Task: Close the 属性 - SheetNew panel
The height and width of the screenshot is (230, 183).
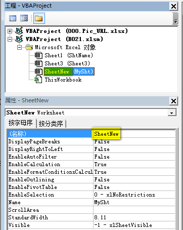Action: [x=173, y=101]
